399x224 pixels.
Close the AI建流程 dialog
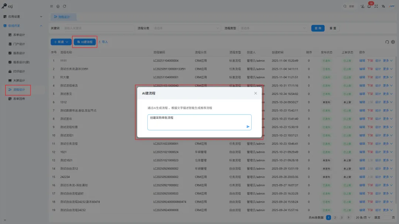coord(256,93)
